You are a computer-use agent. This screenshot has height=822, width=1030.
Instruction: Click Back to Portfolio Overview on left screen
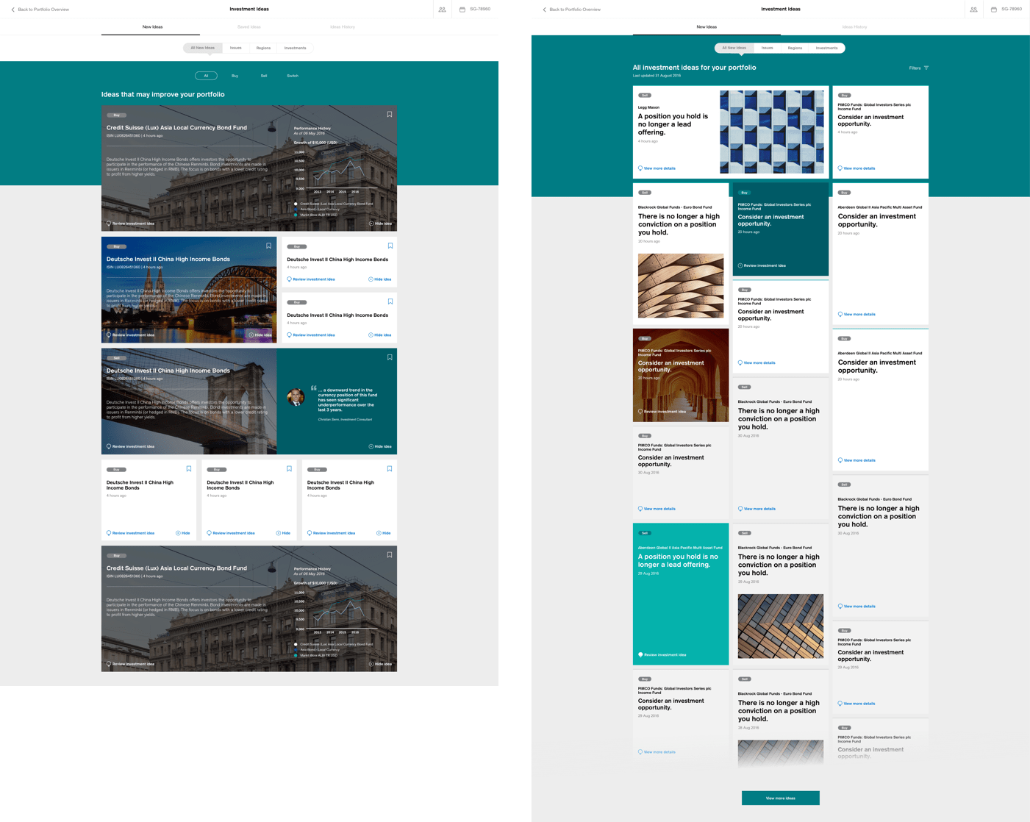40,10
